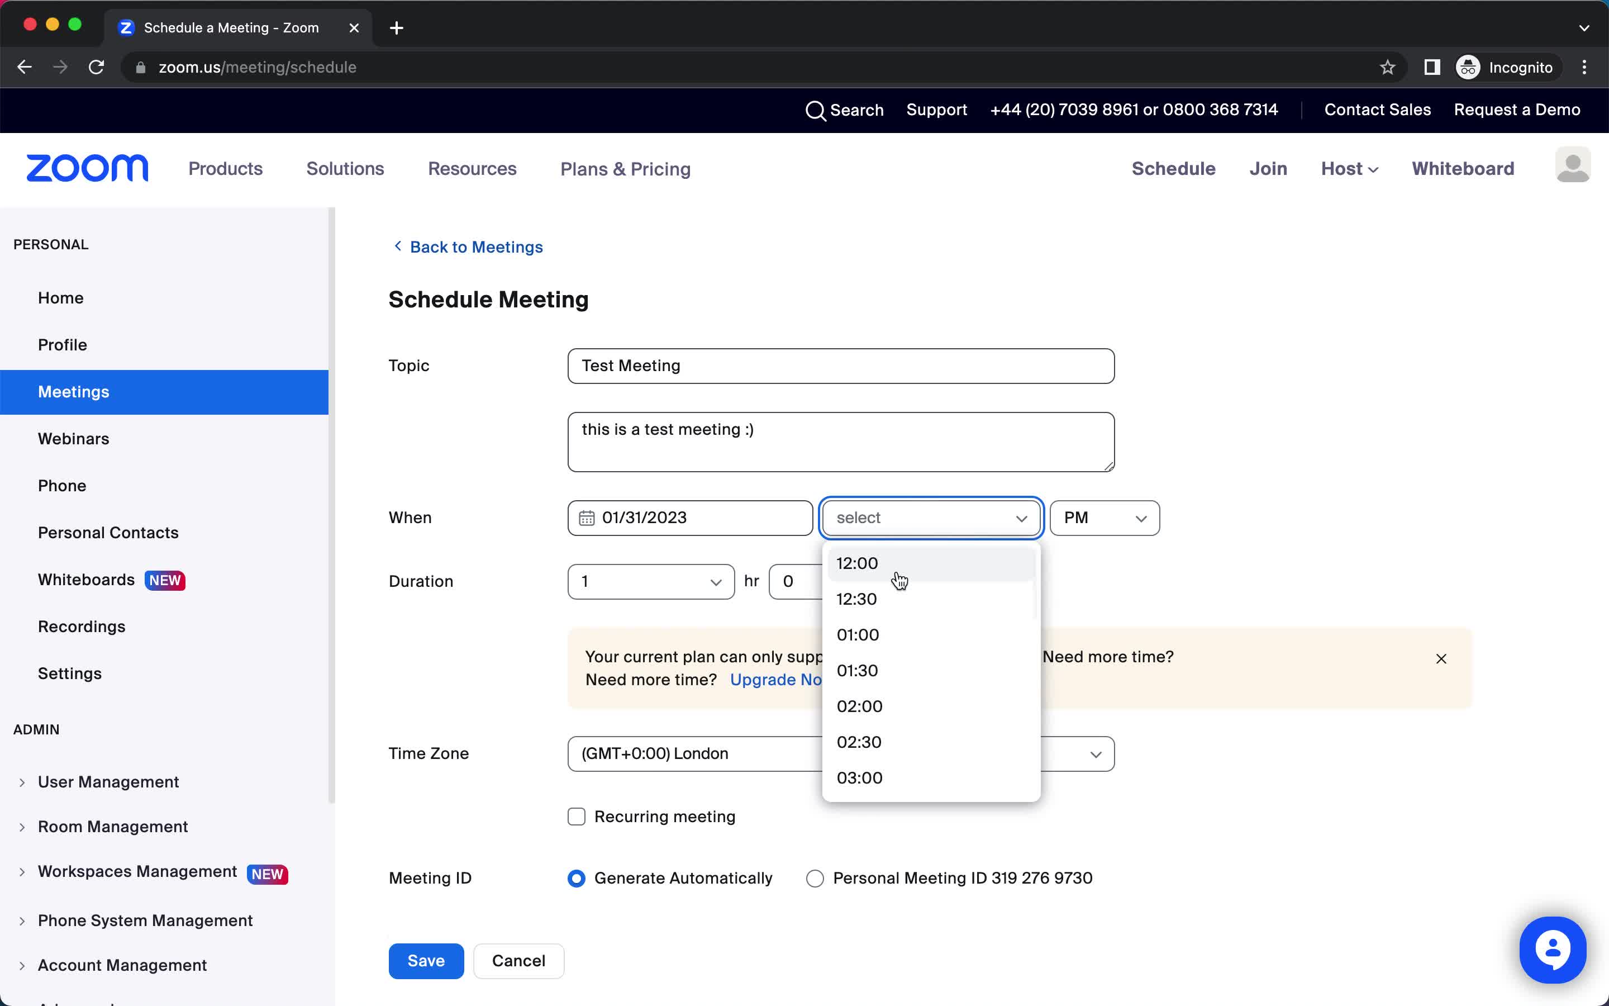1609x1006 pixels.
Task: Click Meetings in the left sidebar
Action: 73,392
